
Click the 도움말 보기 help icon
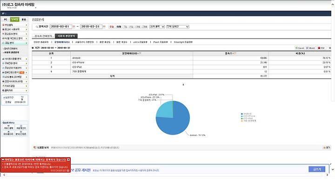click(x=34, y=147)
